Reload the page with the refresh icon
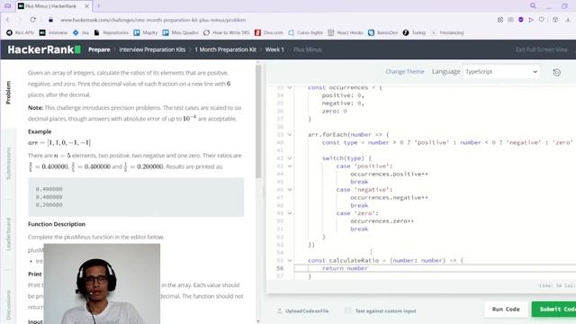 [33, 20]
